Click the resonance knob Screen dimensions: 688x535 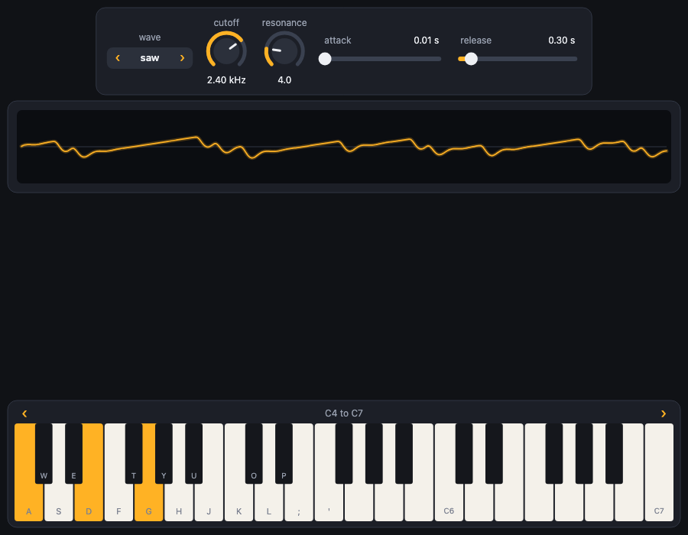click(284, 51)
